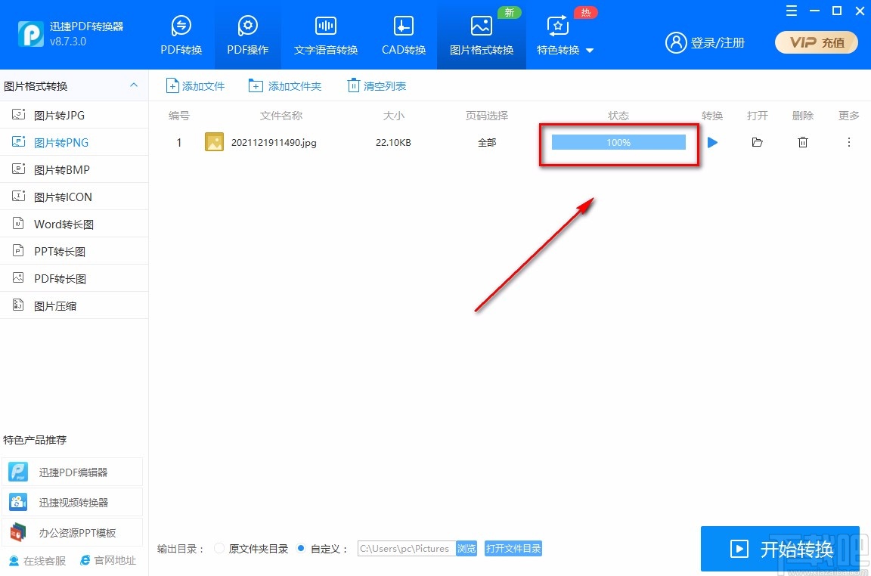This screenshot has width=871, height=576.
Task: Select the 自定义 output directory option
Action: click(x=302, y=549)
